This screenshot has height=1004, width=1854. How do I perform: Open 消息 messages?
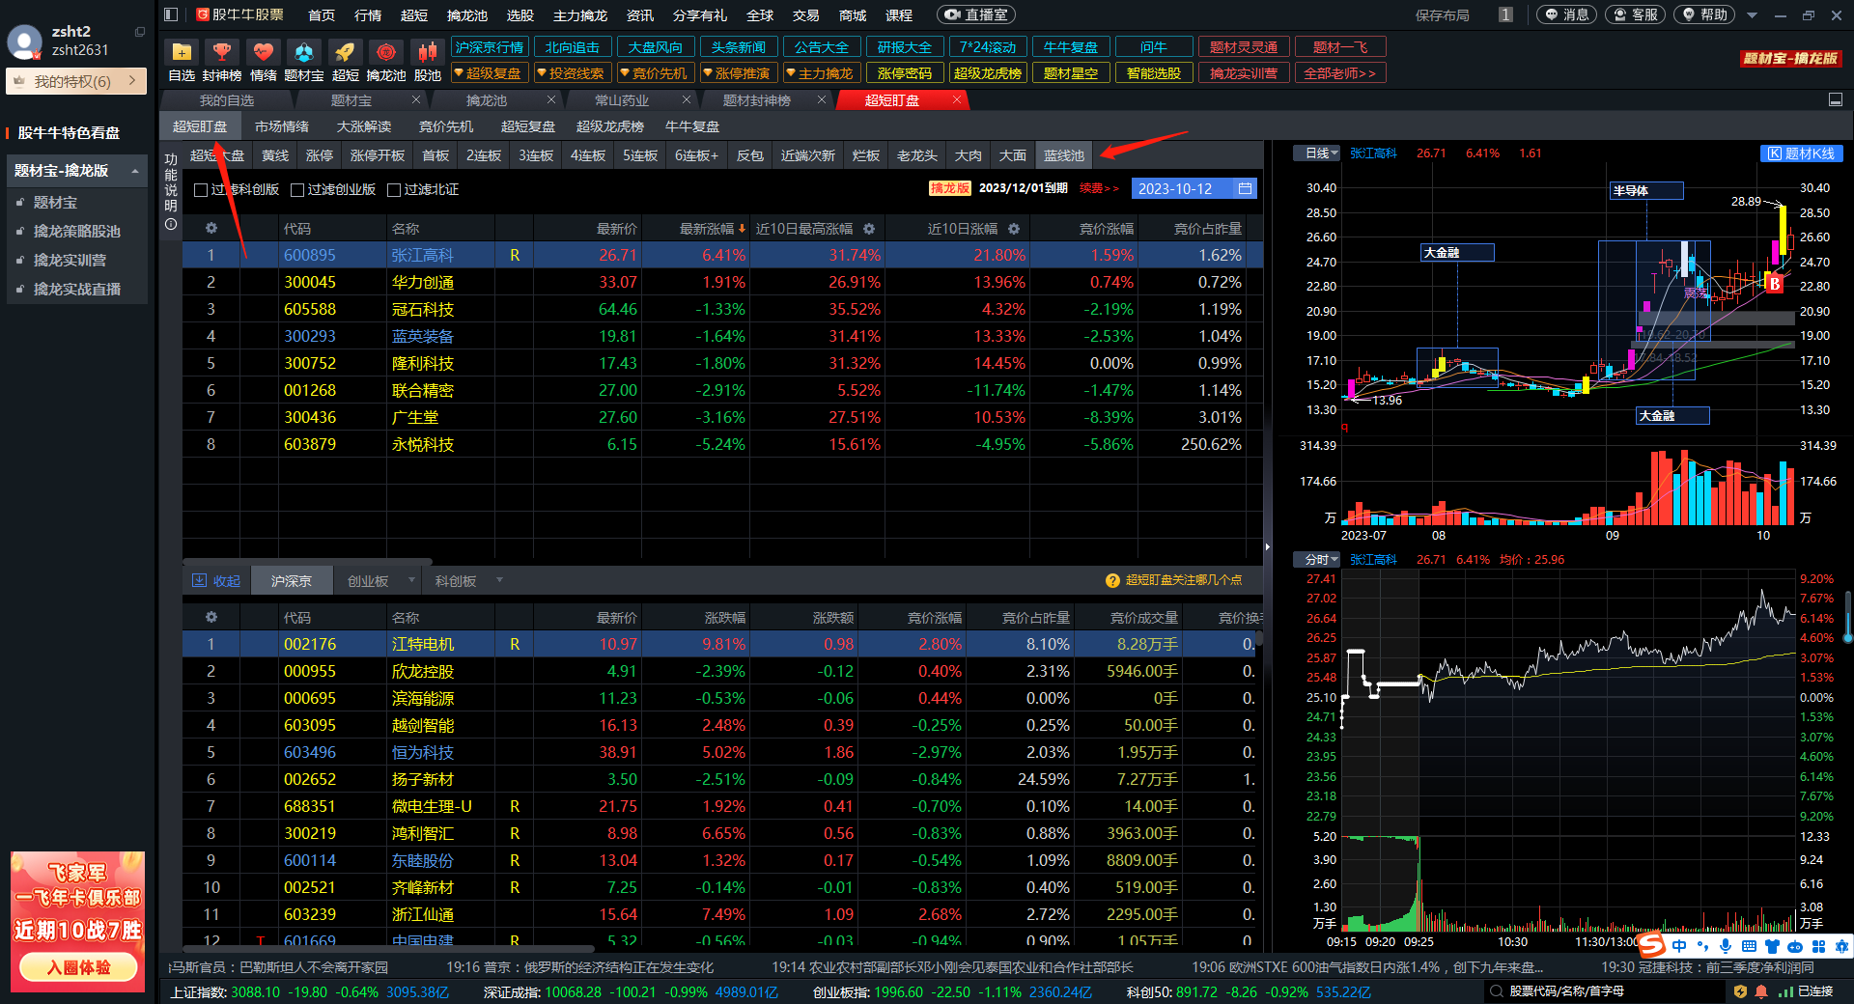(1566, 14)
